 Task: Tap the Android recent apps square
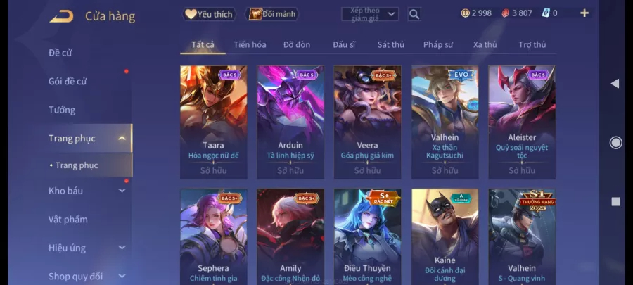point(615,201)
